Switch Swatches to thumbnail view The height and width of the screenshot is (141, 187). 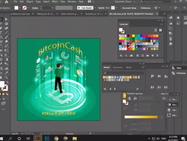click(x=160, y=30)
